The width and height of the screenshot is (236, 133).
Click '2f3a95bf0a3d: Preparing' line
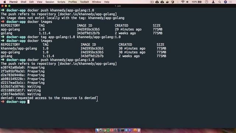22,71
